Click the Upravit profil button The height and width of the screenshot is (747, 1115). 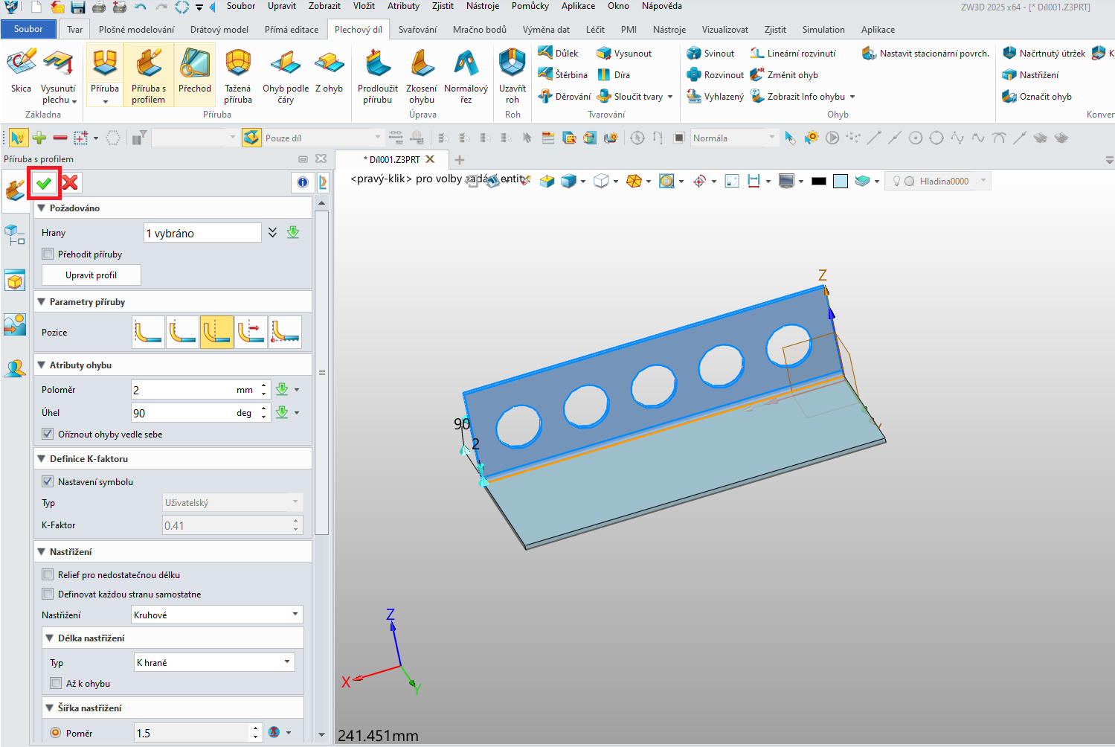click(91, 275)
